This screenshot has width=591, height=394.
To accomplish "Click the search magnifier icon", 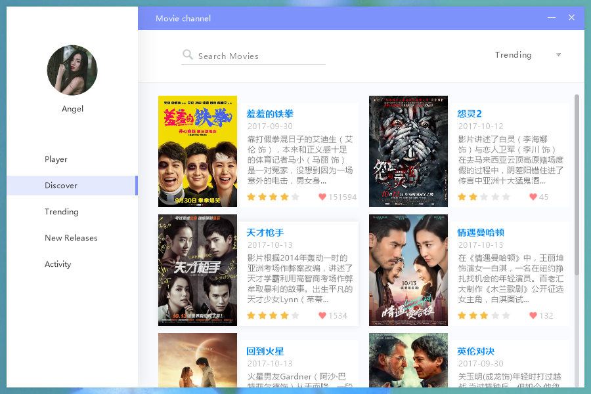I will tap(187, 54).
